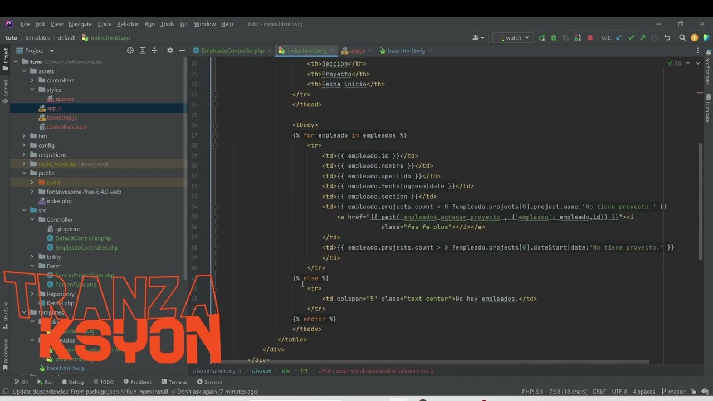Toggle the Structure tool window stripe button
Image resolution: width=713 pixels, height=401 pixels.
(6, 316)
